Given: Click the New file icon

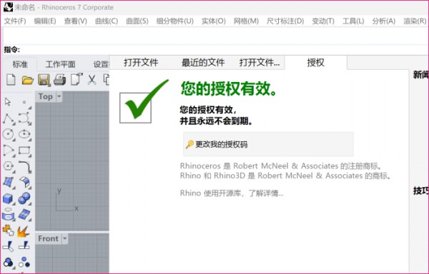Looking at the screenshot, I should coord(11,80).
